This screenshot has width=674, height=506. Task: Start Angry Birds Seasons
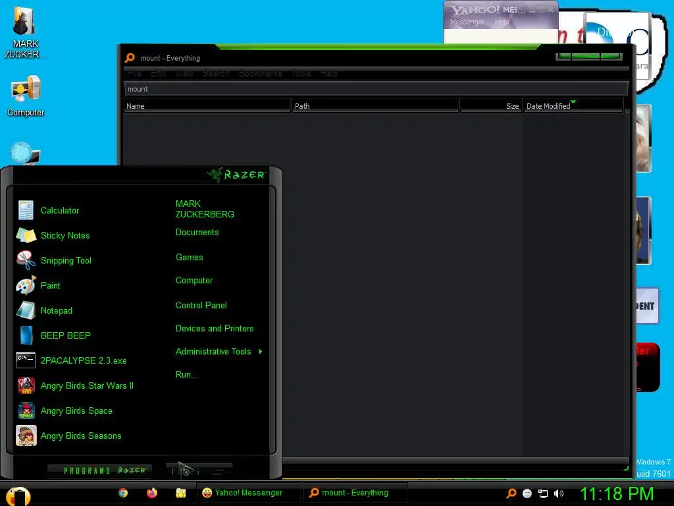click(69, 436)
